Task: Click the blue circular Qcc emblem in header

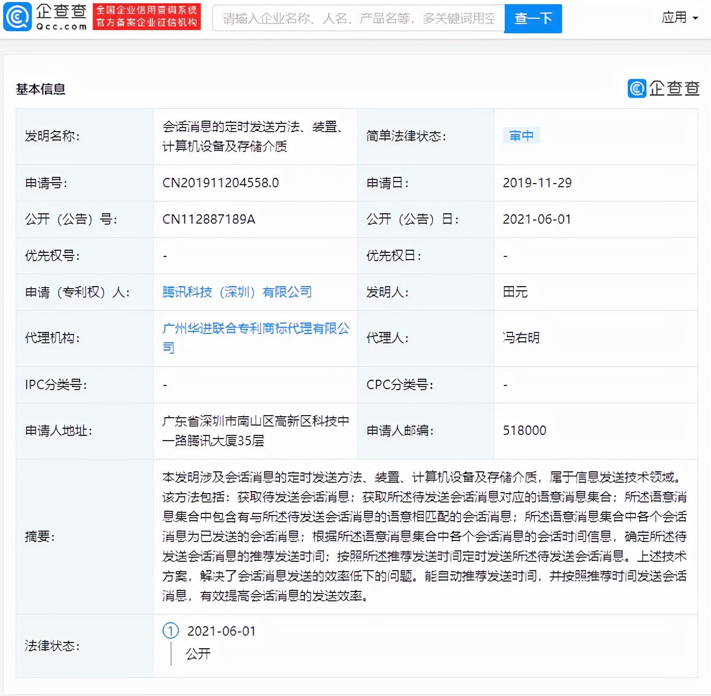Action: point(18,17)
